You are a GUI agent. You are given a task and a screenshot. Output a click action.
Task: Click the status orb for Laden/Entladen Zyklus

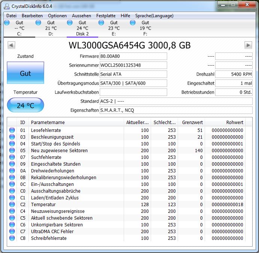[12, 198]
